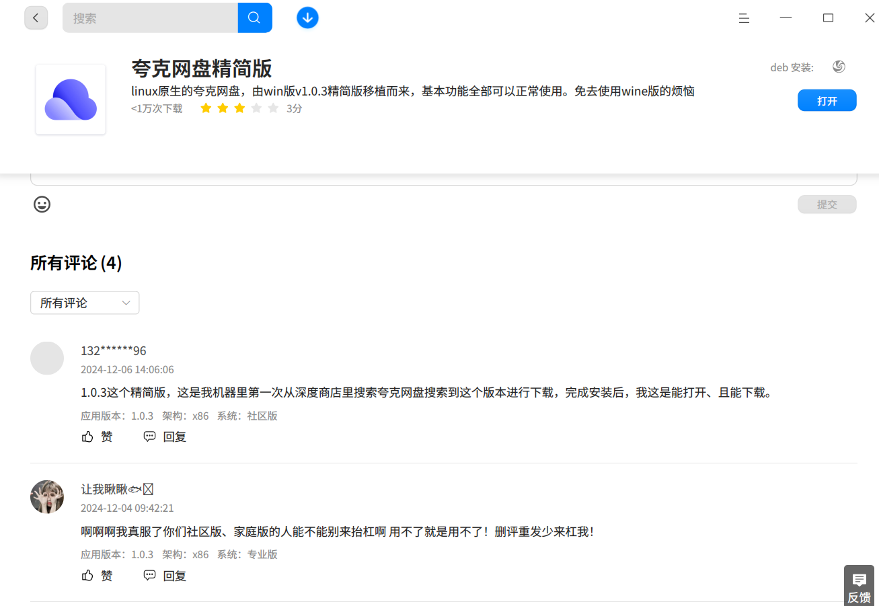Click the app description starting linux原生的夸克网盘
Image resolution: width=879 pixels, height=606 pixels.
pyautogui.click(x=413, y=91)
